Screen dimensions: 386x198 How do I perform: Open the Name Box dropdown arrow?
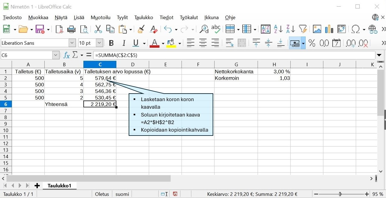coord(56,55)
